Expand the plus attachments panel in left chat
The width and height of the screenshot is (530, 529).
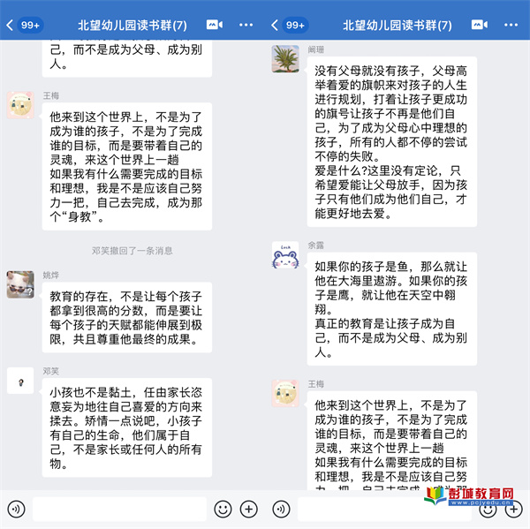coord(249,509)
